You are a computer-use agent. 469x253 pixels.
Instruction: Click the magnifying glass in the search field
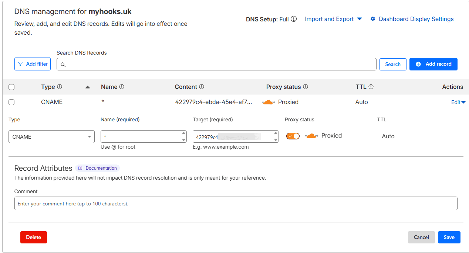[63, 64]
